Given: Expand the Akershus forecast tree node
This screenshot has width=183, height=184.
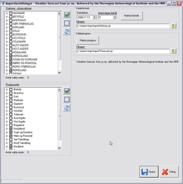Looking at the screenshot, I should pos(7,93).
